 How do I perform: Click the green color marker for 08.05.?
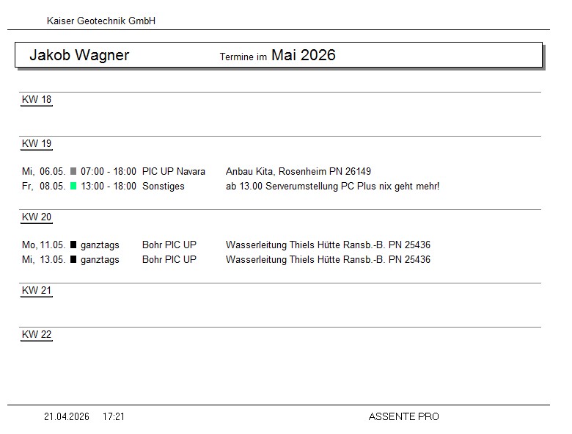tap(73, 187)
